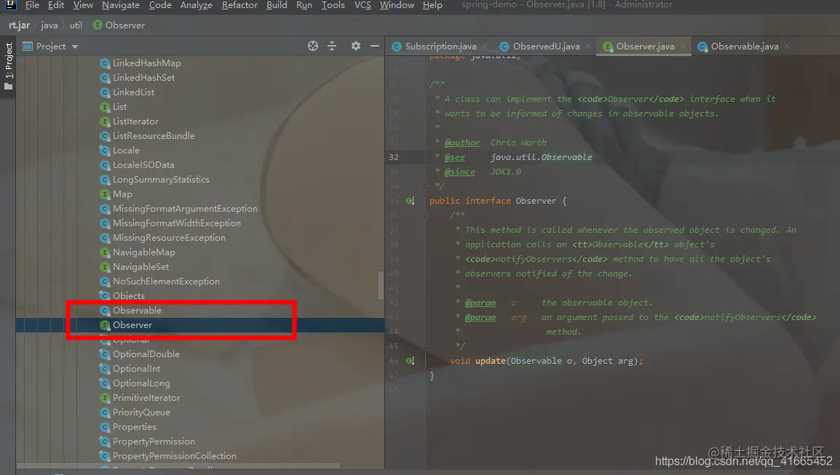Click implementations gutter icon beside update method
This screenshot has width=840, height=475.
410,361
